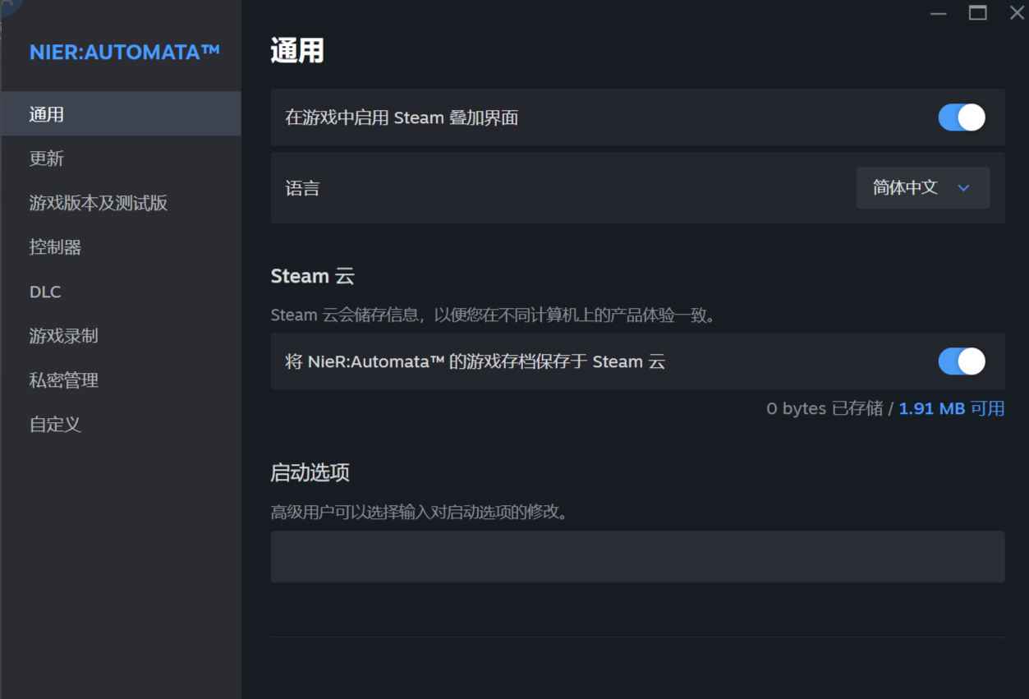Open the 自定义 tab
The image size is (1029, 699).
[x=121, y=425]
